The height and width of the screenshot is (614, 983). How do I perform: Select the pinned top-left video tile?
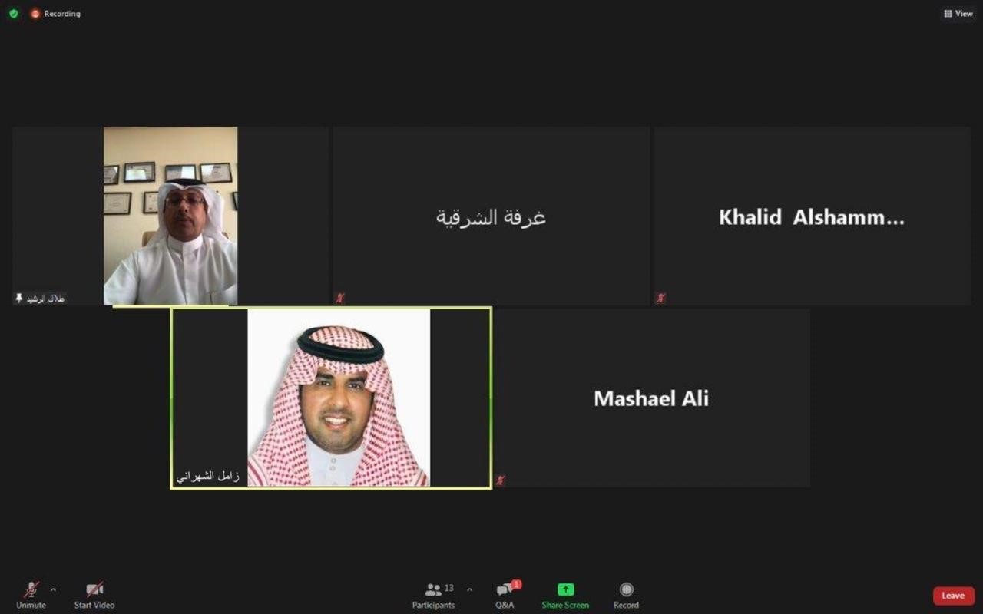pyautogui.click(x=170, y=216)
